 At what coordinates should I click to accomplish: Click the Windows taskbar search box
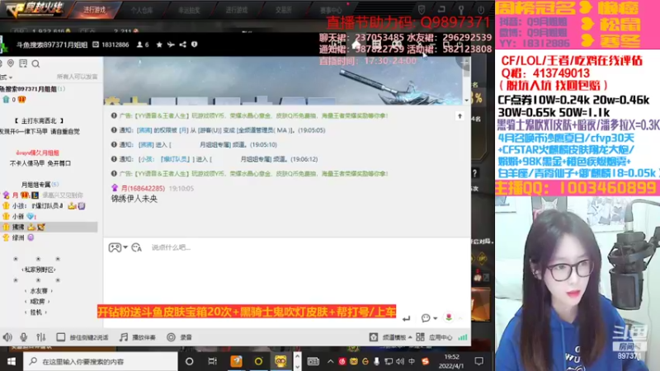pyautogui.click(x=100, y=361)
